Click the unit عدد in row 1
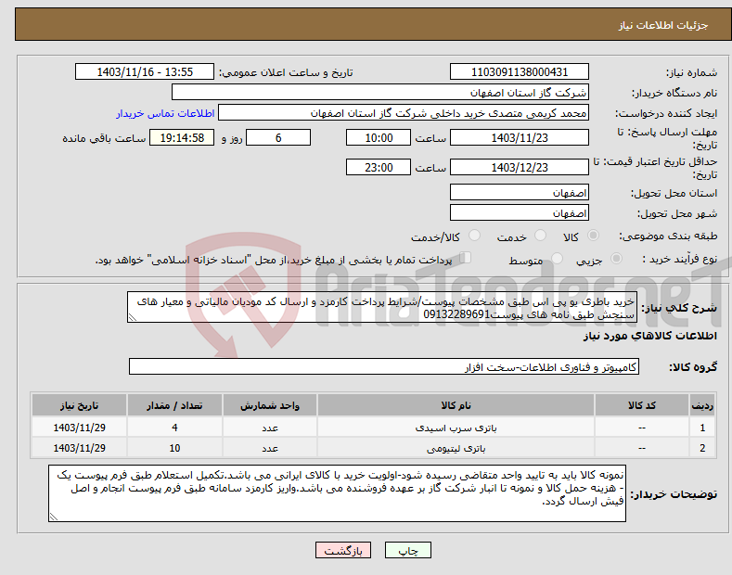This screenshot has width=732, height=575. (270, 428)
